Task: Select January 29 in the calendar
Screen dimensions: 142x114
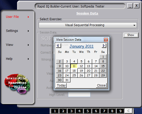Action: [x=103, y=75]
